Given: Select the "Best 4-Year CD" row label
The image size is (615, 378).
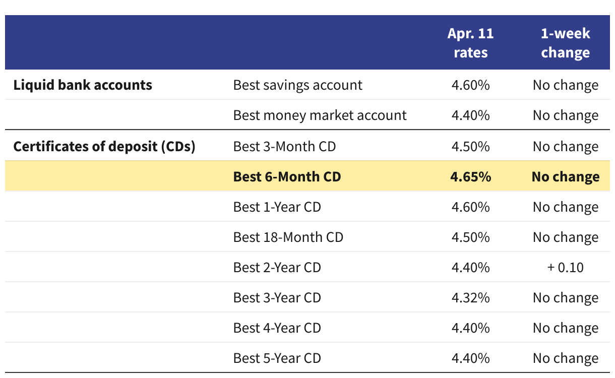Looking at the screenshot, I should pos(277,328).
